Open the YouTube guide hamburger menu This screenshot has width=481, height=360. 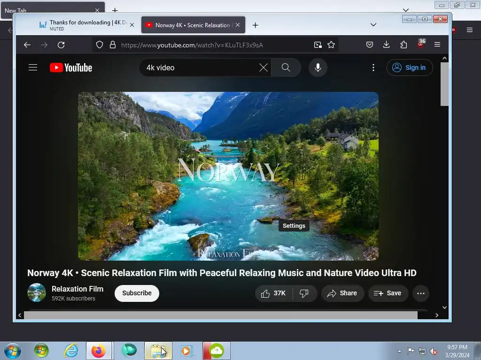point(33,67)
